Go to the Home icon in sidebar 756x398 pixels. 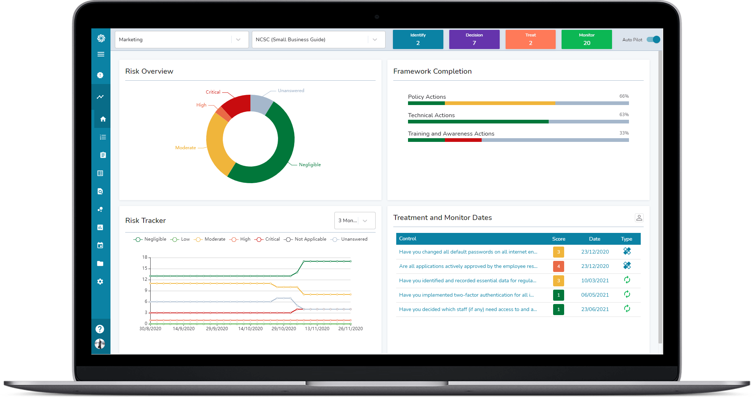[x=103, y=119]
